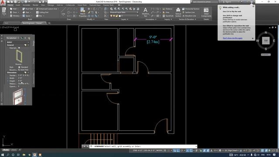Select the Window tool
Image resolution: width=279 pixels, height=157 pixels.
[x=15, y=16]
